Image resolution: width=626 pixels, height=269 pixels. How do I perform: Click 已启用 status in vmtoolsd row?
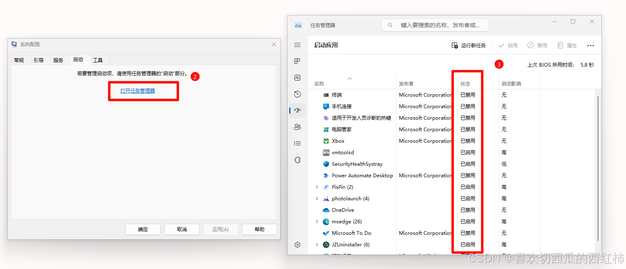pyautogui.click(x=468, y=153)
